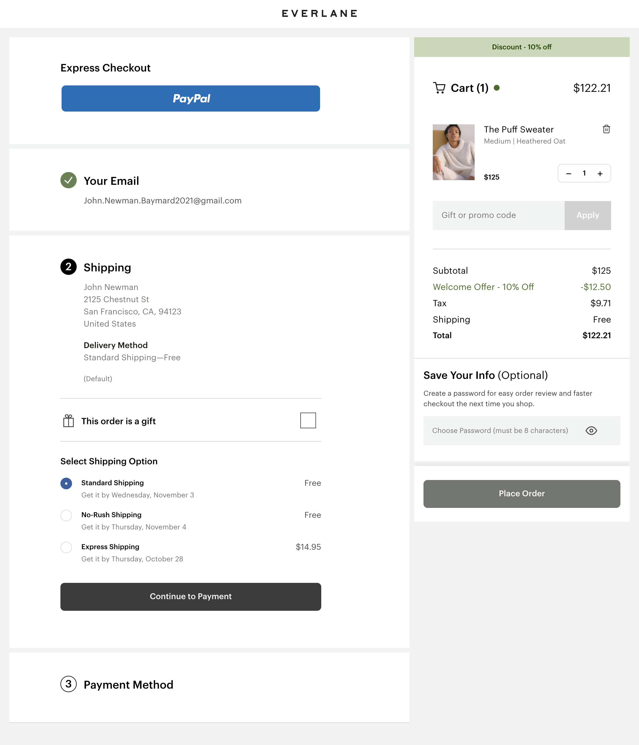Click the gift box icon next to gift option

pyautogui.click(x=68, y=420)
